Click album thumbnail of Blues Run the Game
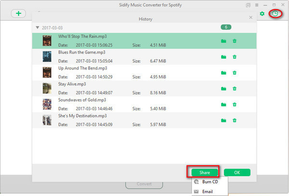Image resolution: width=289 pixels, height=196 pixels. (47, 56)
